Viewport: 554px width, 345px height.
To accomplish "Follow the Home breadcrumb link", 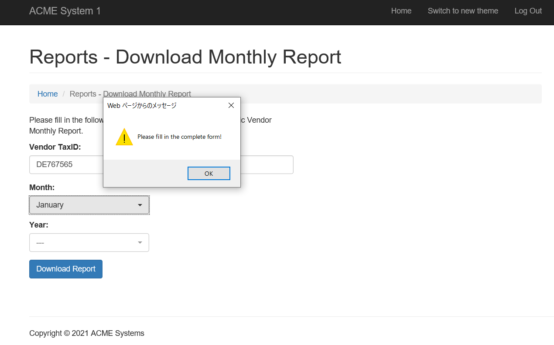I will click(48, 94).
